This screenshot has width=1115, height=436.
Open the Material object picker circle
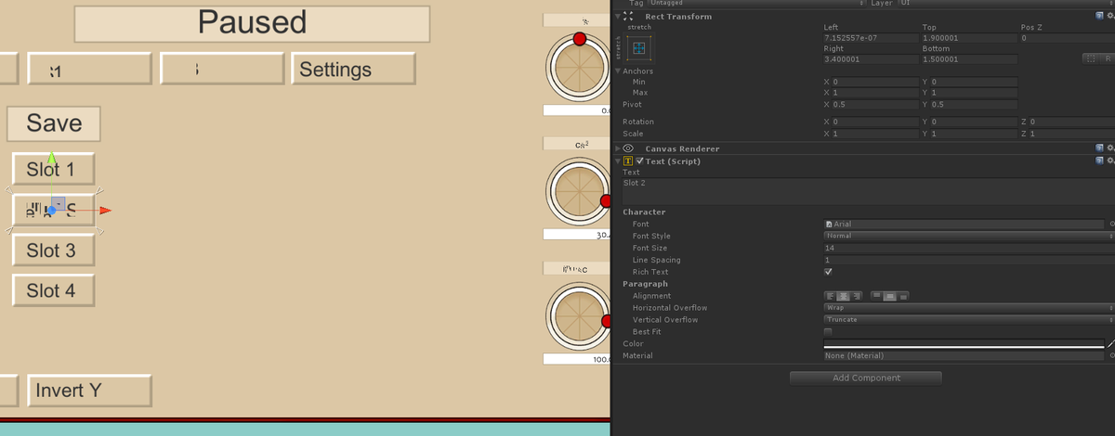click(1111, 356)
